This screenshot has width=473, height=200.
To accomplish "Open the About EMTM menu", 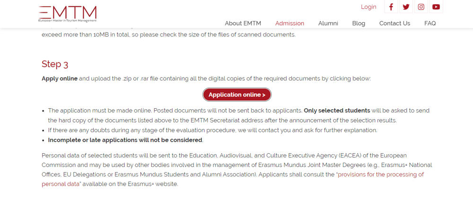I will pyautogui.click(x=243, y=23).
